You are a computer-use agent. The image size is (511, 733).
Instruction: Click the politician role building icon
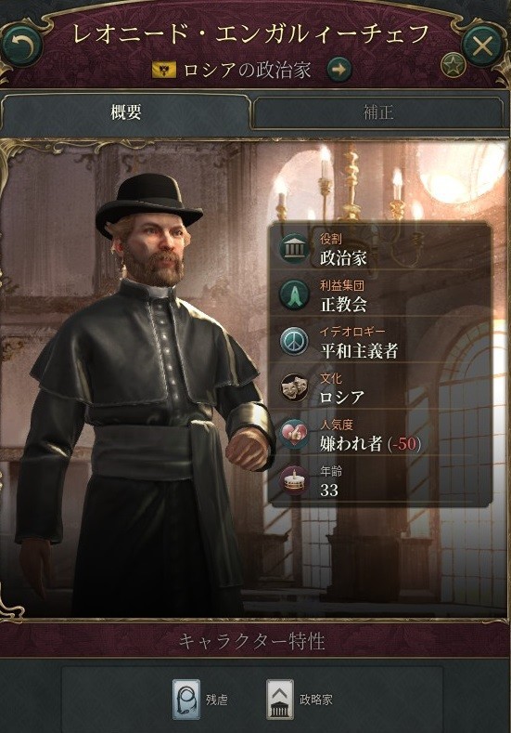pos(294,248)
